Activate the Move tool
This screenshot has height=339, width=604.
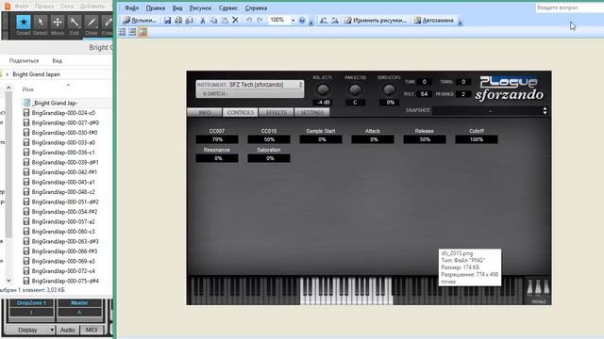pyautogui.click(x=58, y=23)
